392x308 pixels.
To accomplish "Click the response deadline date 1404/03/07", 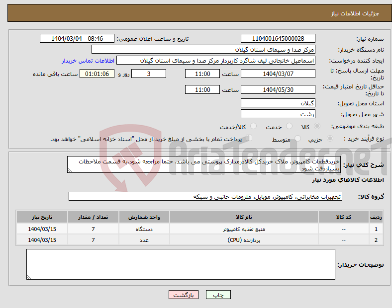I will [x=278, y=74].
